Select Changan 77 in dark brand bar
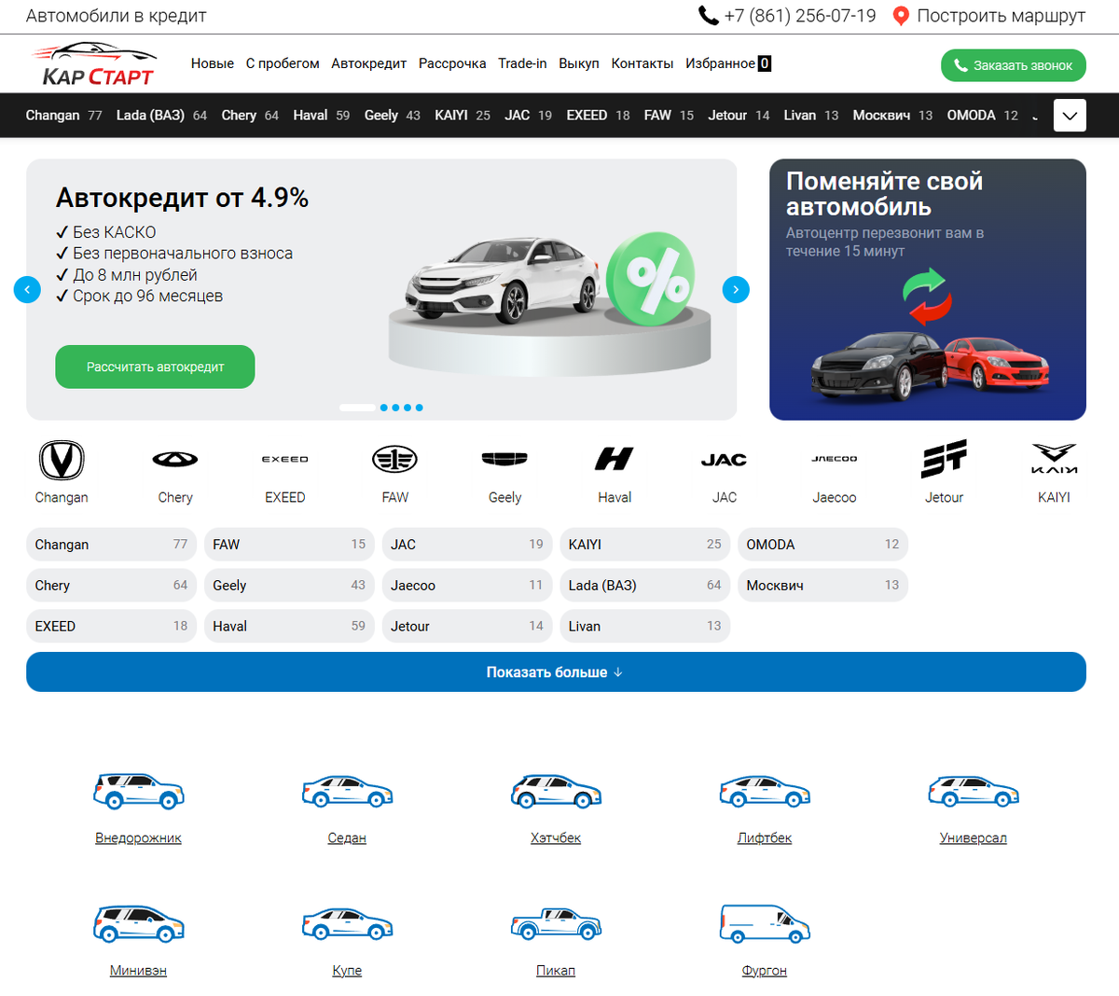 click(x=63, y=116)
